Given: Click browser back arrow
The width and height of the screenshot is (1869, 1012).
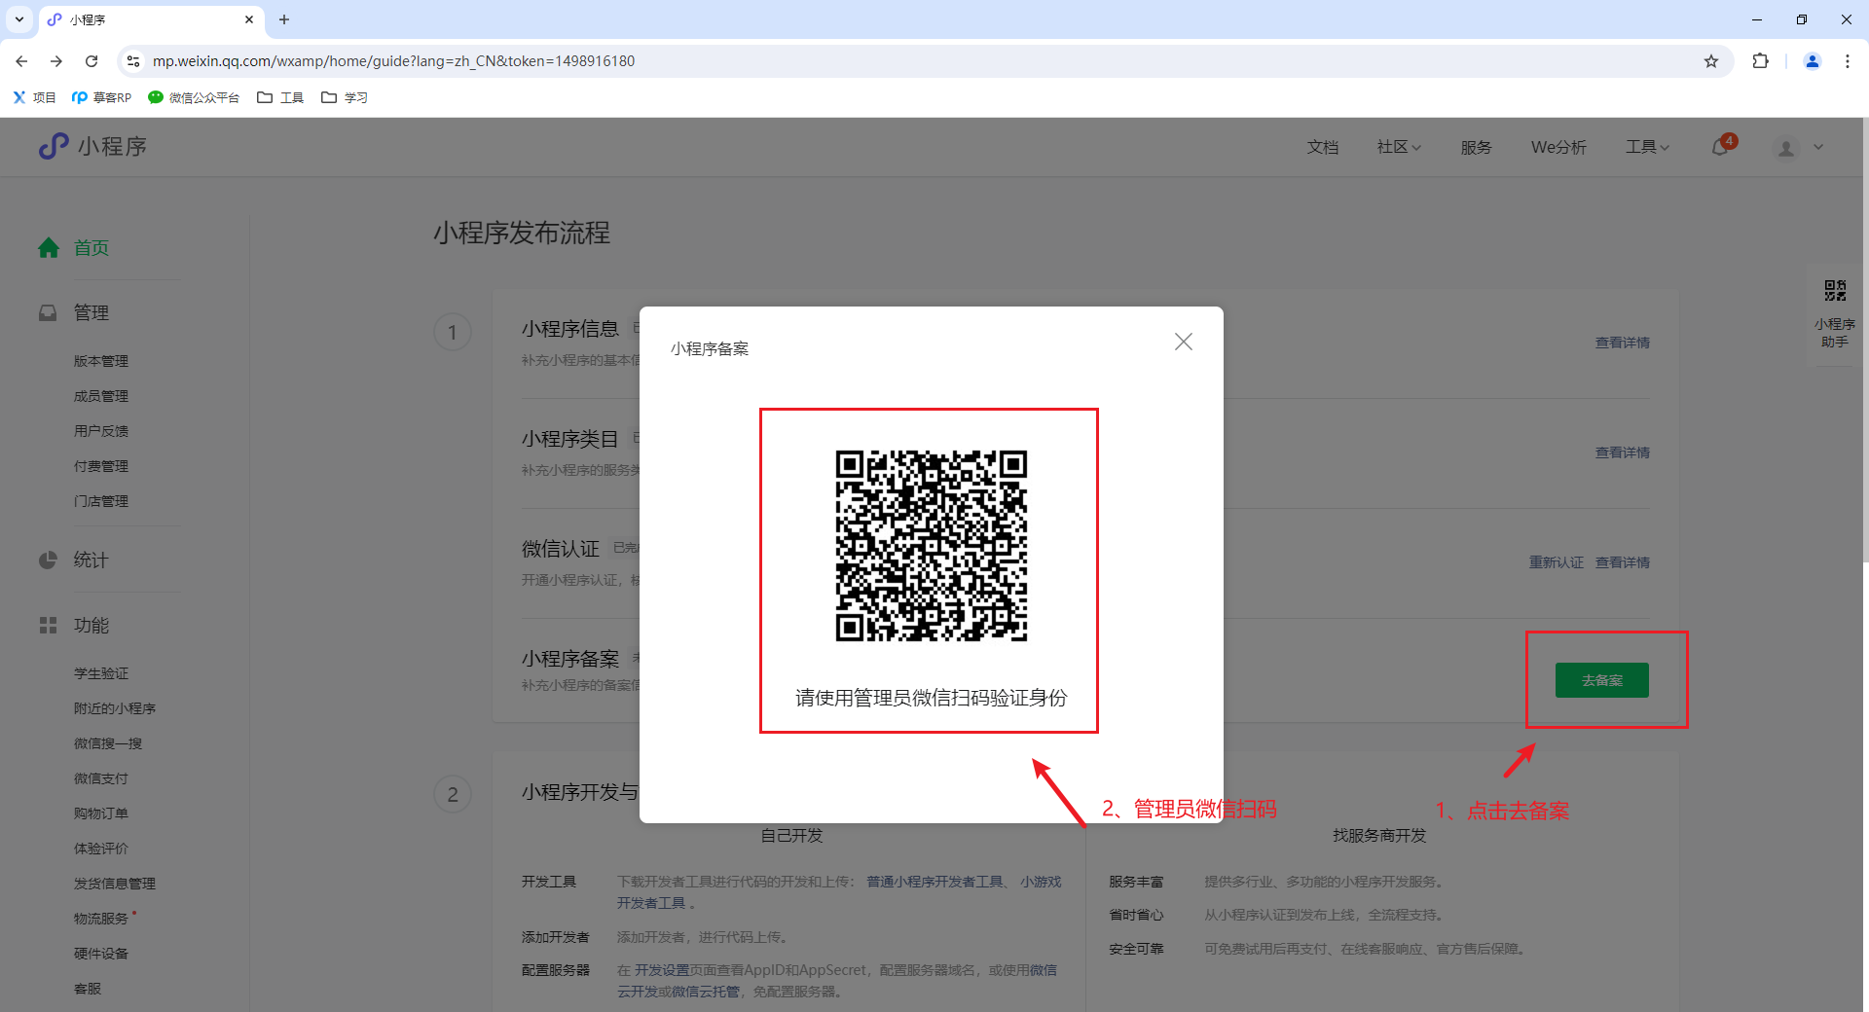Looking at the screenshot, I should 21,61.
